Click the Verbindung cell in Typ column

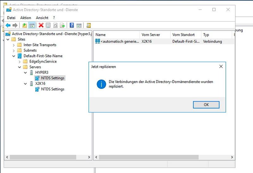coord(212,41)
